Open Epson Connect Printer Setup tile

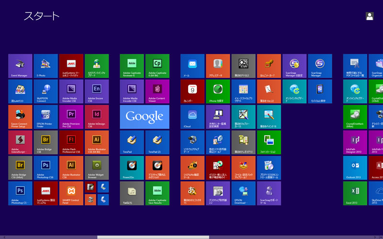tap(20, 117)
